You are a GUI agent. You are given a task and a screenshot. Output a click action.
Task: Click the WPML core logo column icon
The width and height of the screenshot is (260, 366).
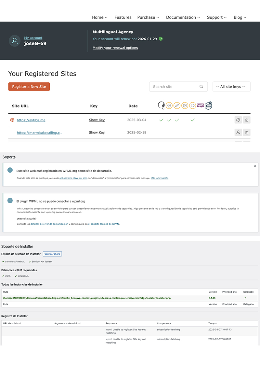pyautogui.click(x=161, y=106)
